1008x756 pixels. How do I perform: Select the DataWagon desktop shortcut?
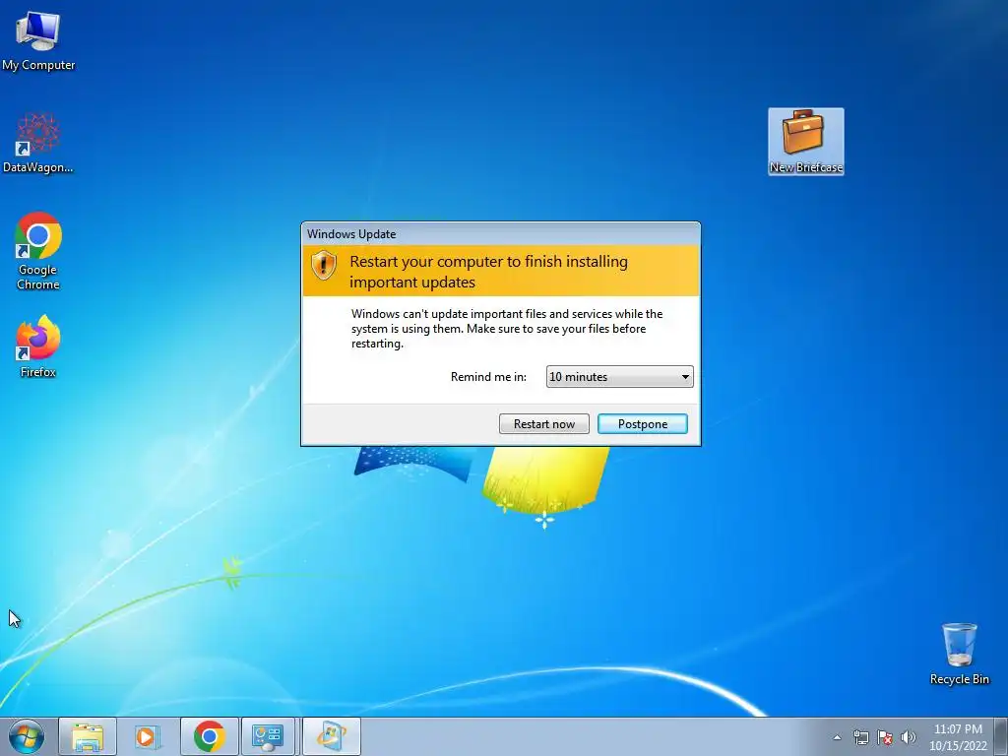point(38,143)
